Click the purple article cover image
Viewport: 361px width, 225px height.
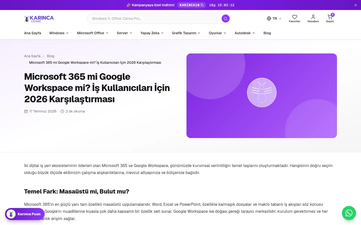click(262, 96)
